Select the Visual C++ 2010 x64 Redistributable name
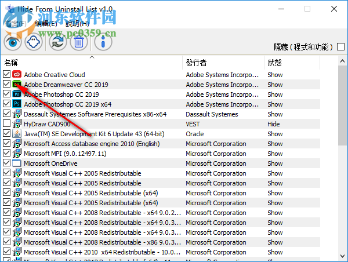Screen dimensions: 348x262 (x=102, y=252)
